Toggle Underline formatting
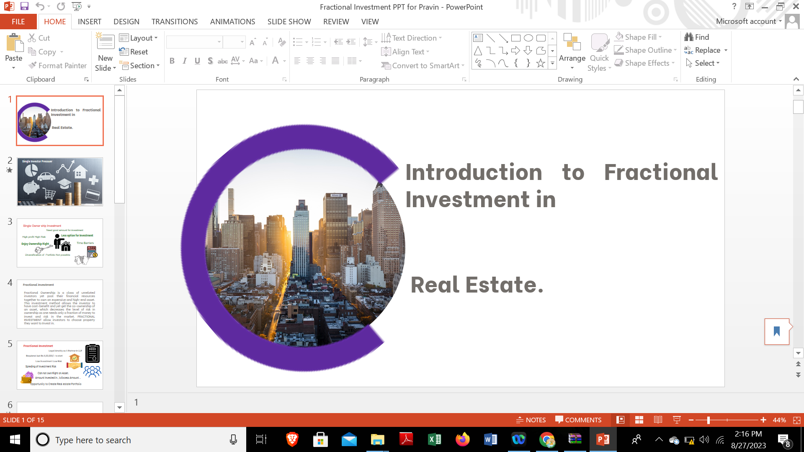This screenshot has width=804, height=452. pos(197,61)
